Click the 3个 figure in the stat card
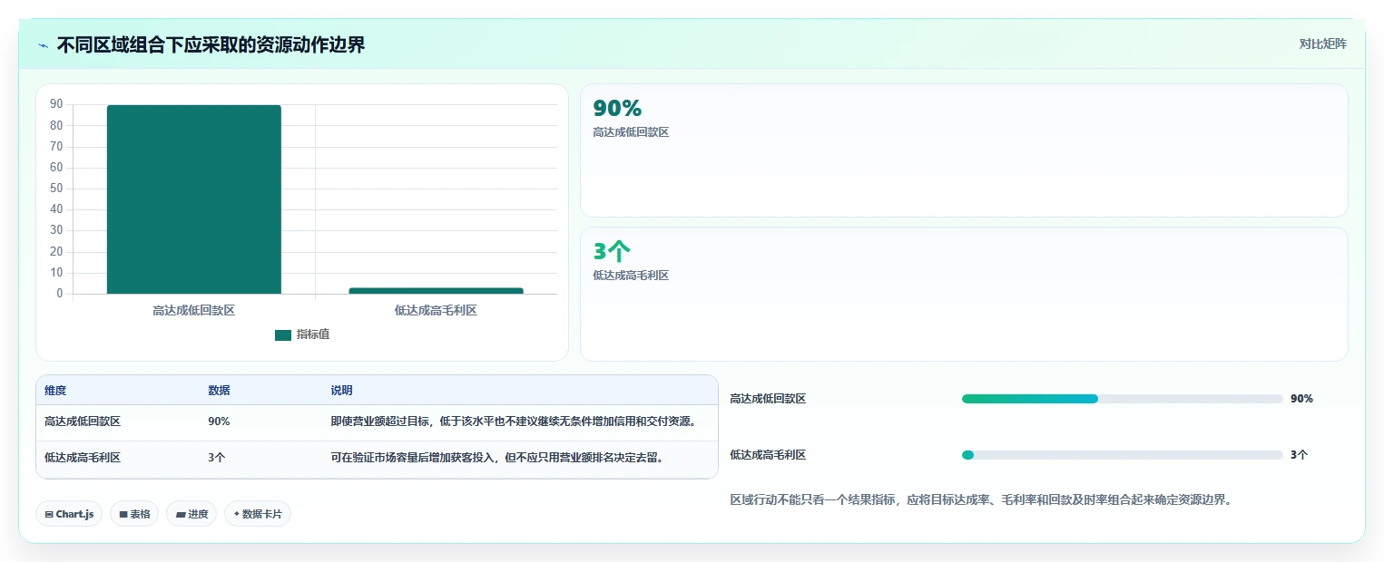The width and height of the screenshot is (1384, 562). pos(612,251)
